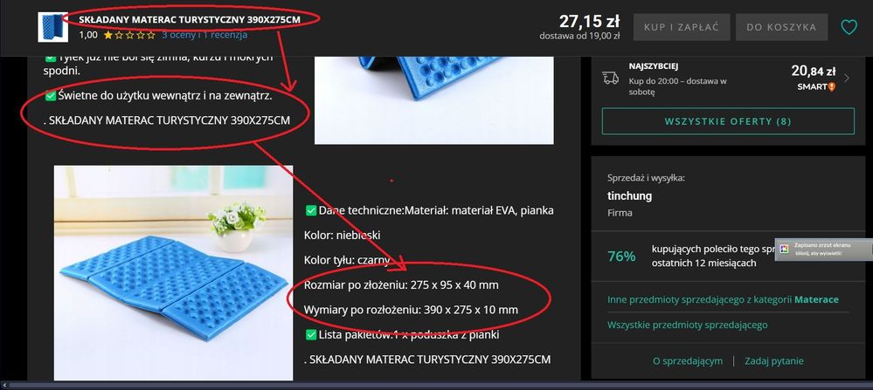Viewport: 873px width, 390px height.
Task: Add item to favorites with heart icon
Action: click(849, 27)
